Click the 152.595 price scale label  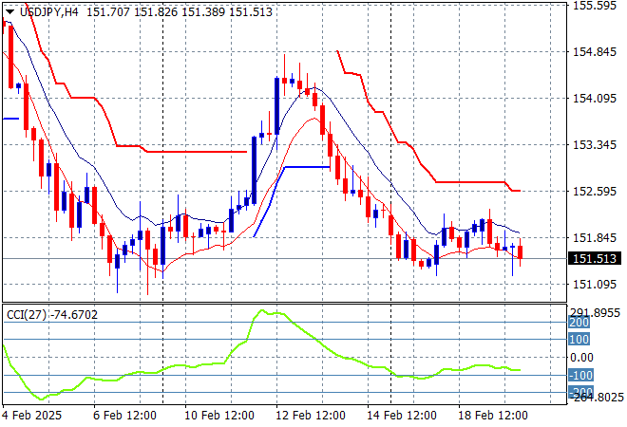pyautogui.click(x=594, y=192)
